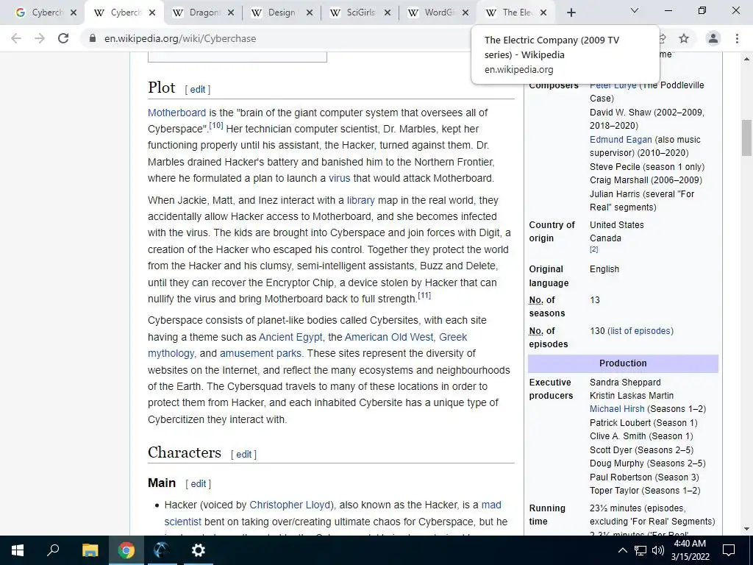Open Edmund Eagan link in infobox
The image size is (753, 565).
[621, 140]
